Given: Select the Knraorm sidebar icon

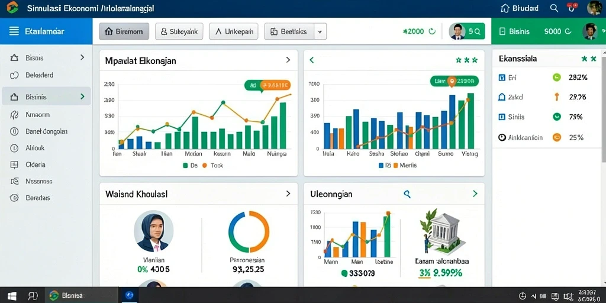Looking at the screenshot, I should coord(14,115).
